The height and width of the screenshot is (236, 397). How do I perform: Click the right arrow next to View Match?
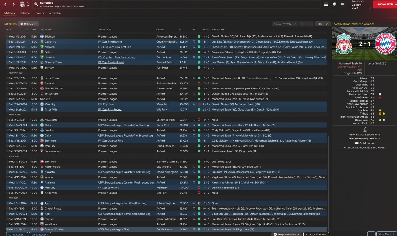pyautogui.click(x=371, y=234)
